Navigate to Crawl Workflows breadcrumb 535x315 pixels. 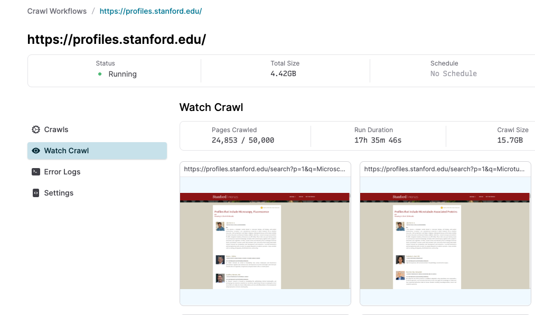57,11
